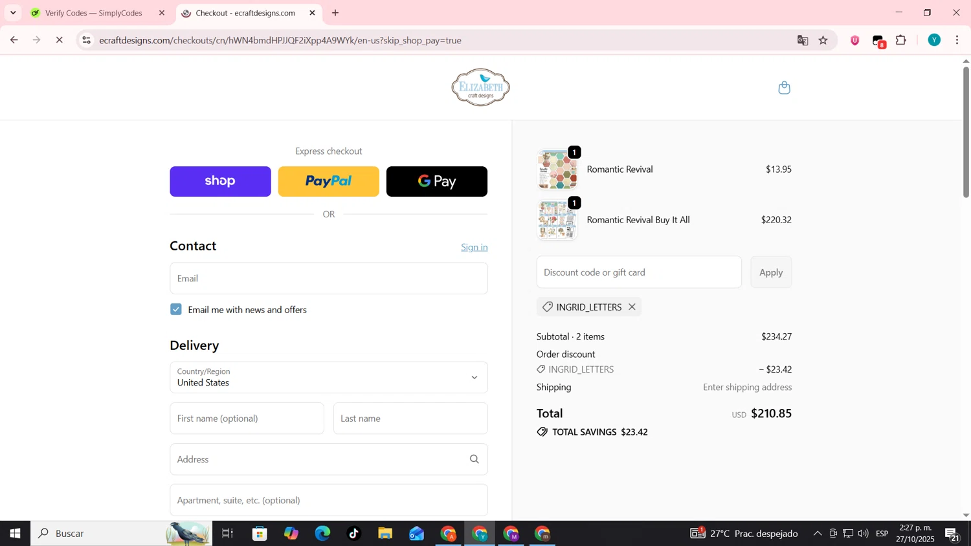
Task: Choose Google Pay express checkout
Action: click(437, 182)
